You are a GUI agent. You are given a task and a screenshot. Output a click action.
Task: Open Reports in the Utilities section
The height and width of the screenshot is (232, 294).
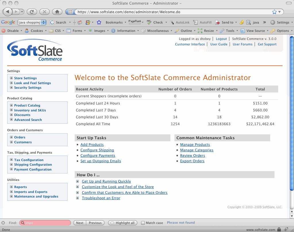tap(20, 187)
